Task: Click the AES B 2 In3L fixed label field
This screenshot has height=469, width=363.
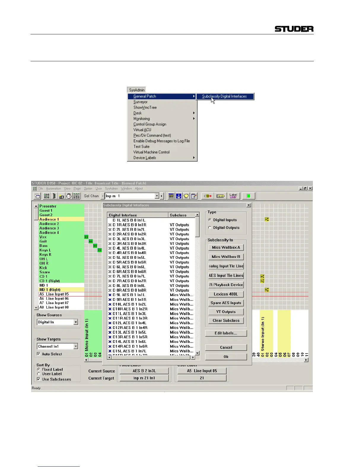Action: click(x=144, y=371)
